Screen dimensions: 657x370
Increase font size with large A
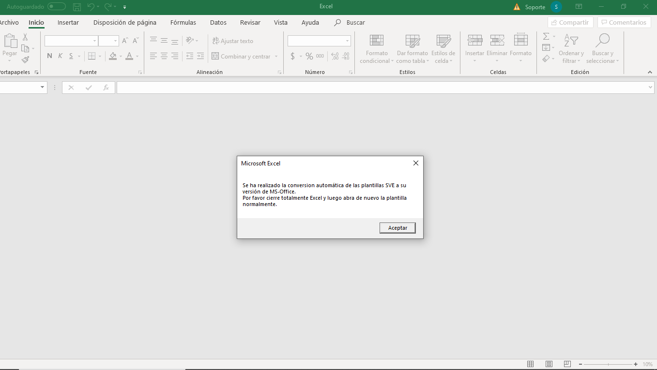tap(125, 41)
